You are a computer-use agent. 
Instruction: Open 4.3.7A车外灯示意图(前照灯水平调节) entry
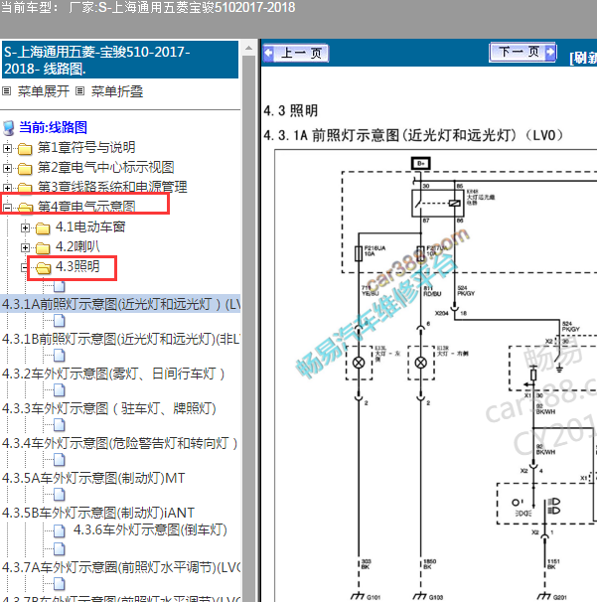120,567
